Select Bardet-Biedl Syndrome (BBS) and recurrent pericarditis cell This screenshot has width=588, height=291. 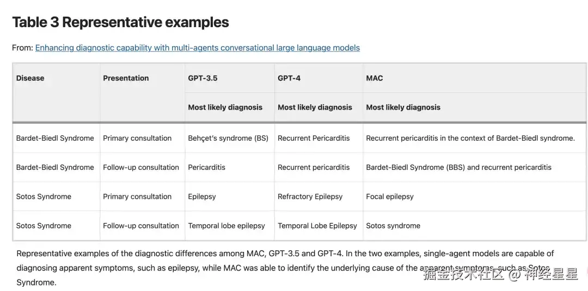pos(458,167)
